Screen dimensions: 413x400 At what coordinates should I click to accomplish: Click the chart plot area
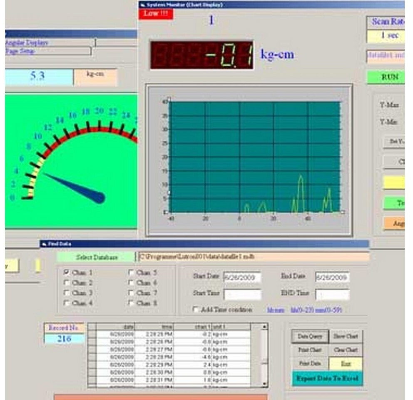point(255,157)
